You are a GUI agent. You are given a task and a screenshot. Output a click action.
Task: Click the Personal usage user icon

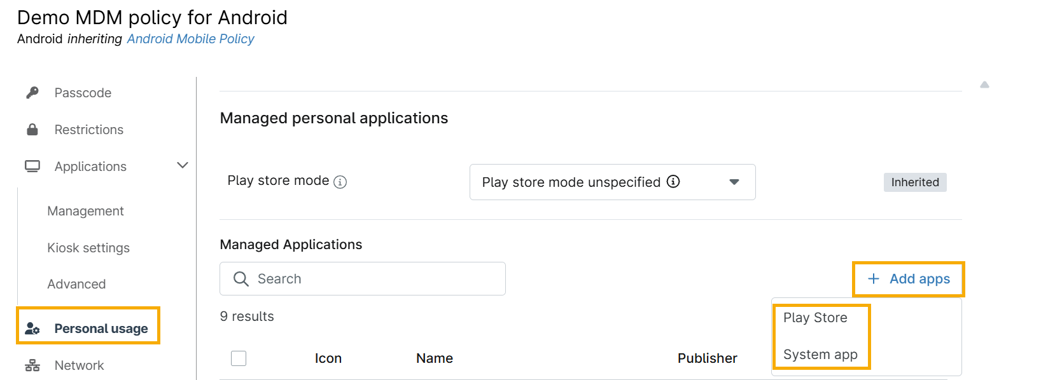click(x=32, y=329)
